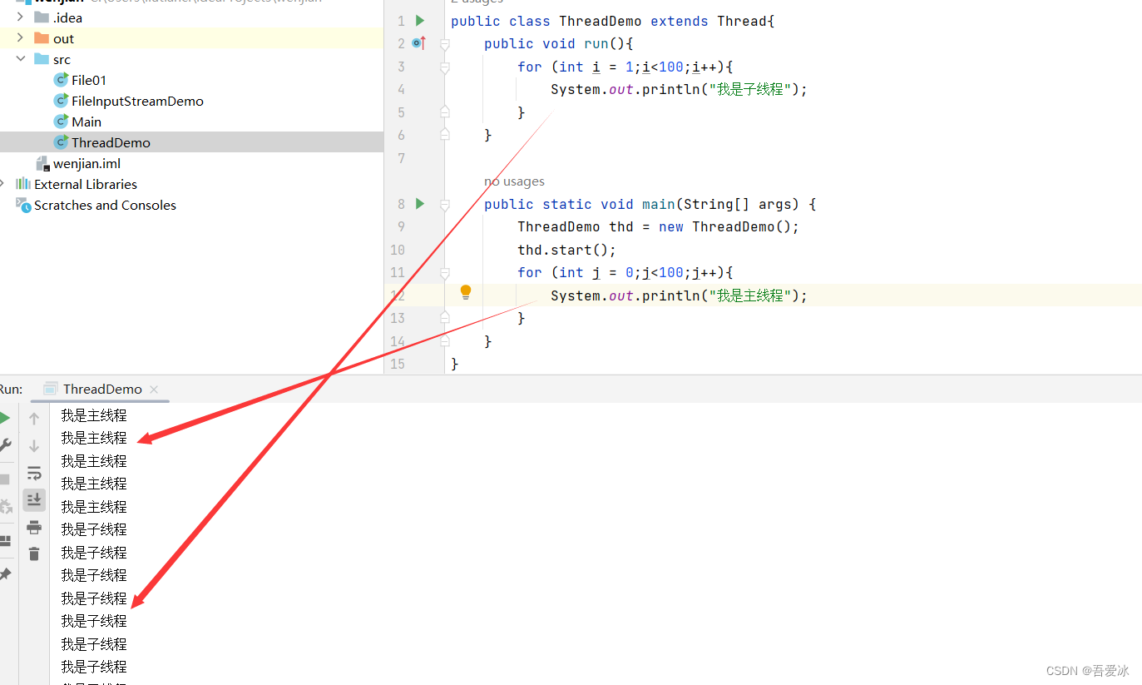
Task: Click gutter line number 4
Action: pyautogui.click(x=401, y=89)
